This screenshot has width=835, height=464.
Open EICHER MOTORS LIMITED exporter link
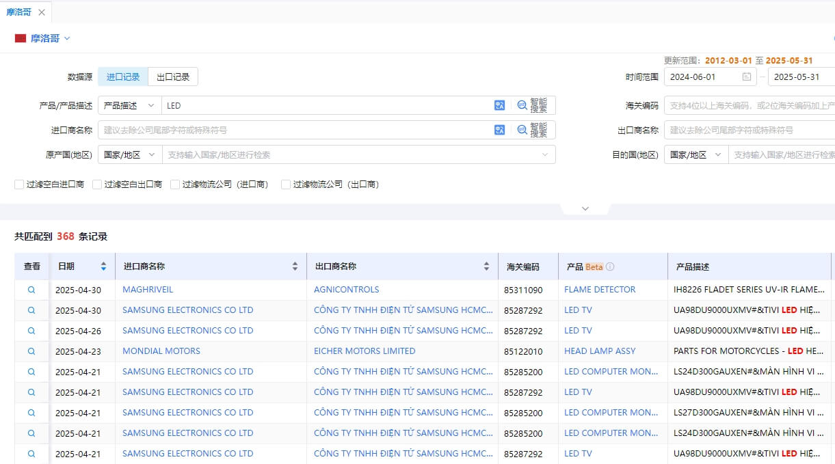pyautogui.click(x=365, y=351)
